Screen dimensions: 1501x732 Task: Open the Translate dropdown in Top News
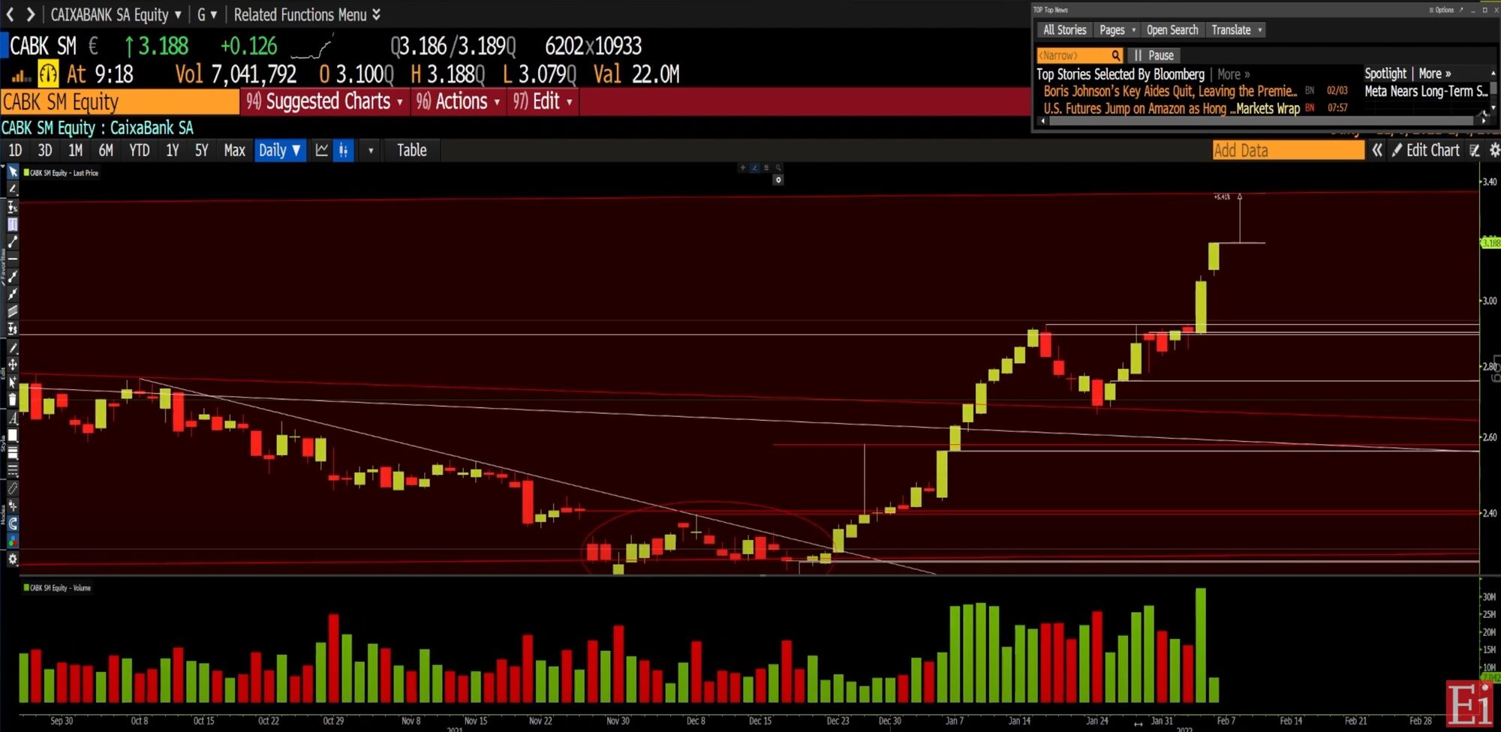[1237, 30]
